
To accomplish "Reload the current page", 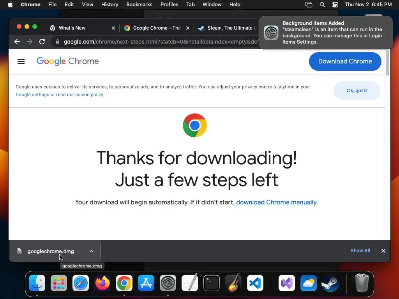I will [42, 42].
